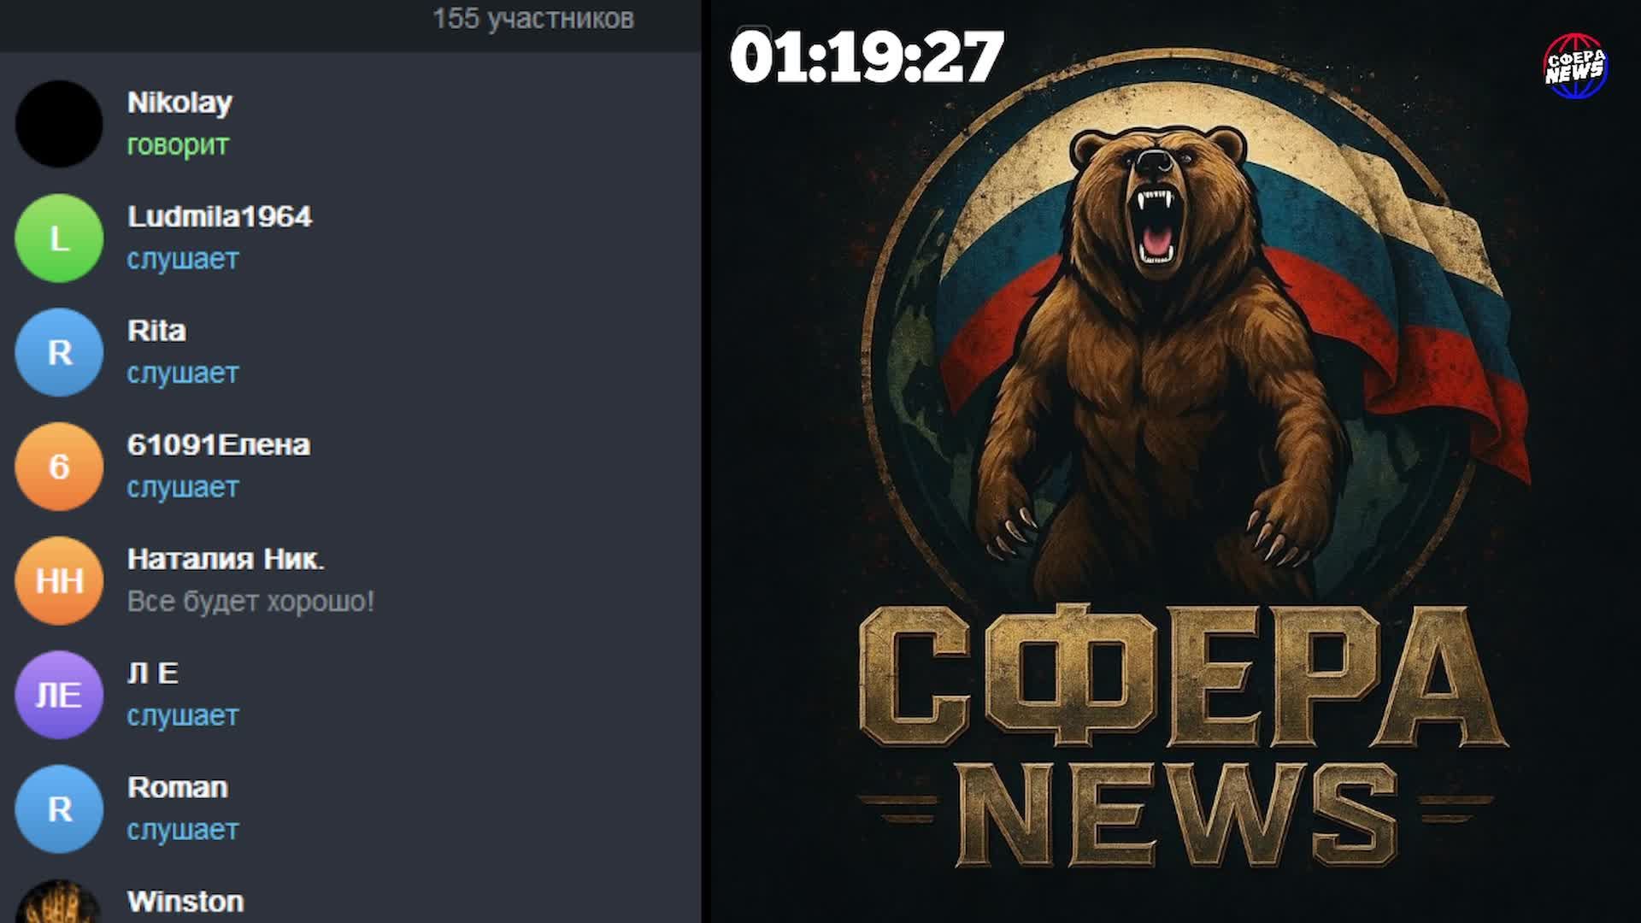Click Rita's blue R avatar
This screenshot has height=923, width=1641.
59,352
